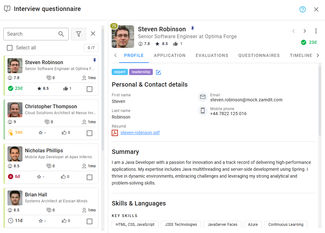The height and width of the screenshot is (233, 325).
Task: Open the three-dot more options menu
Action: coord(316,31)
